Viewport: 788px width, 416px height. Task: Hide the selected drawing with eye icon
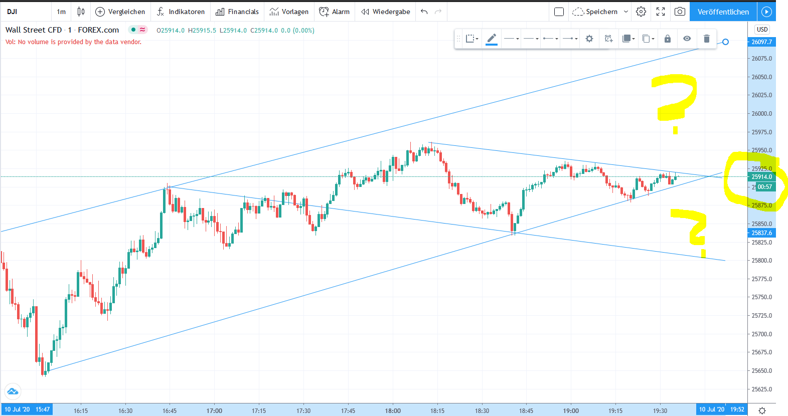pos(687,39)
